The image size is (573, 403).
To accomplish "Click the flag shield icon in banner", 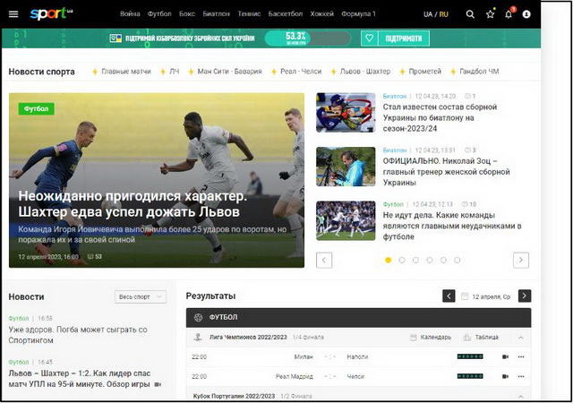I will click(x=115, y=38).
